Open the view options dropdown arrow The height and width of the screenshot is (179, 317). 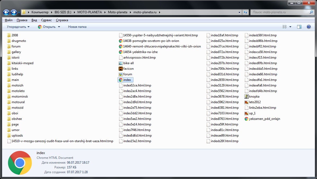[x=290, y=27]
